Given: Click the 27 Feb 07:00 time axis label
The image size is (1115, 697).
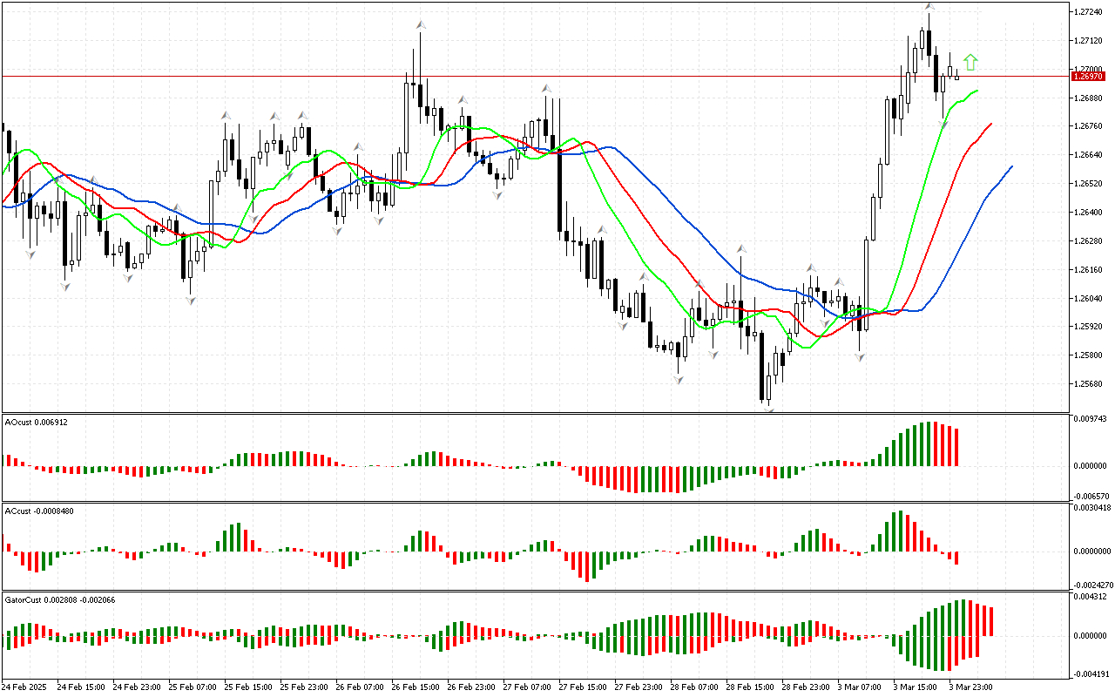Looking at the screenshot, I should click(x=527, y=687).
